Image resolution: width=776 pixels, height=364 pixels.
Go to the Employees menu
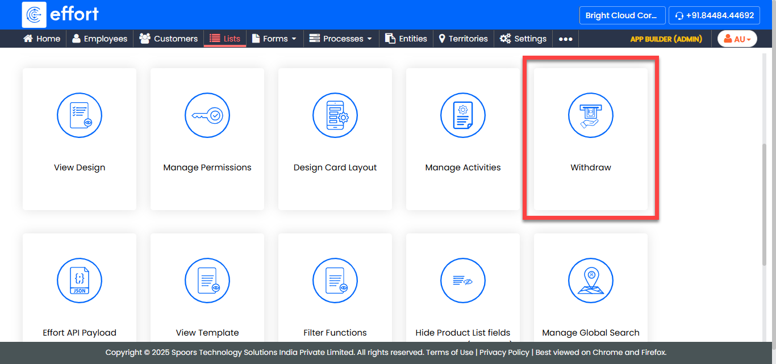(100, 39)
